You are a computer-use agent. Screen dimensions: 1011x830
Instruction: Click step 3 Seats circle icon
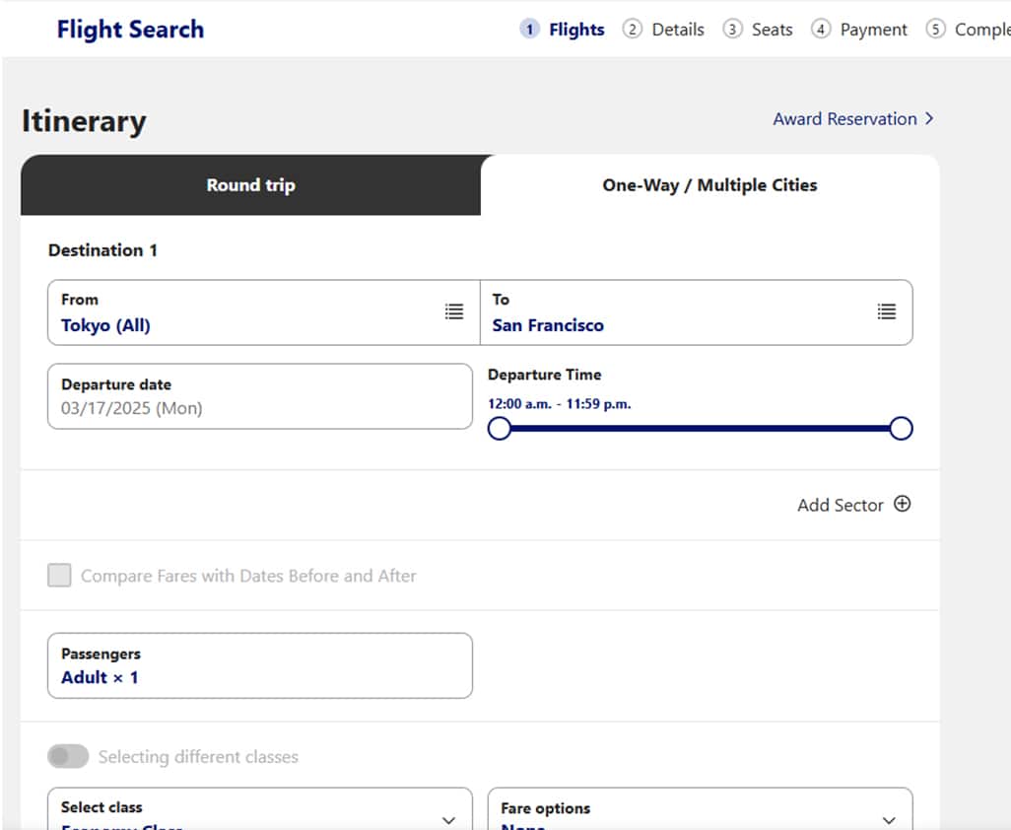coord(732,30)
